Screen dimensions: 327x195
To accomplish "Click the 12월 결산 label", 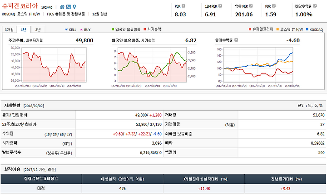I will (x=99, y=14).
